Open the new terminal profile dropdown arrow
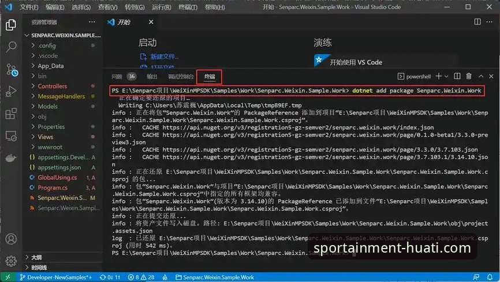 click(446, 77)
